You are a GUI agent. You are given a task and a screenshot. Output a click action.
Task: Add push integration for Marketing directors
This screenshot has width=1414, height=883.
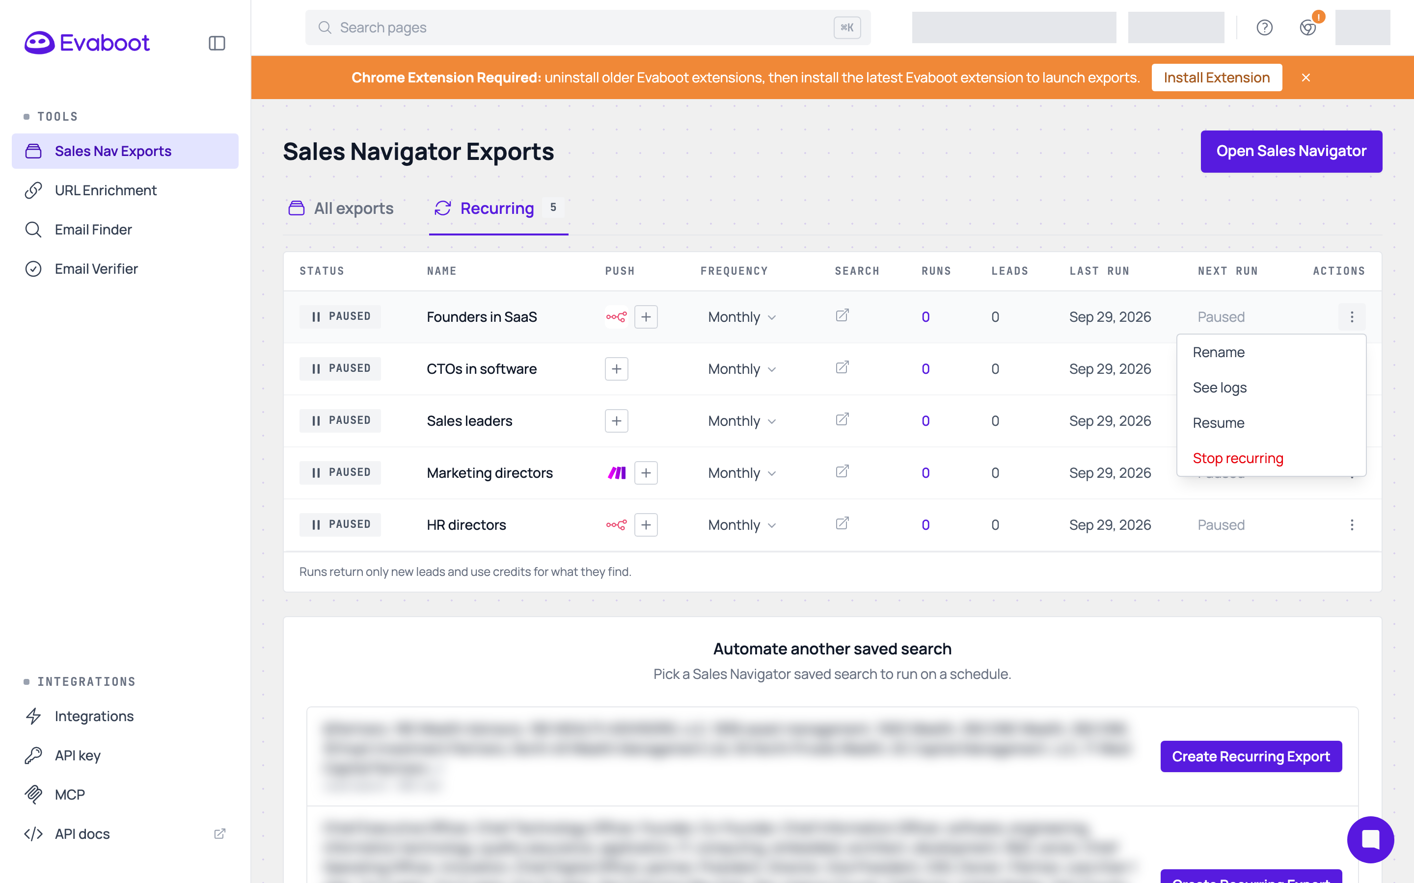[x=646, y=473]
